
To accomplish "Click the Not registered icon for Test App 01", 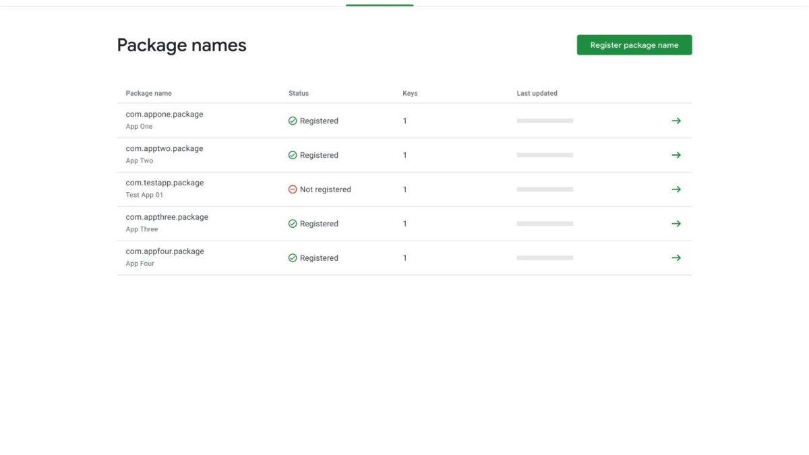I will click(293, 189).
